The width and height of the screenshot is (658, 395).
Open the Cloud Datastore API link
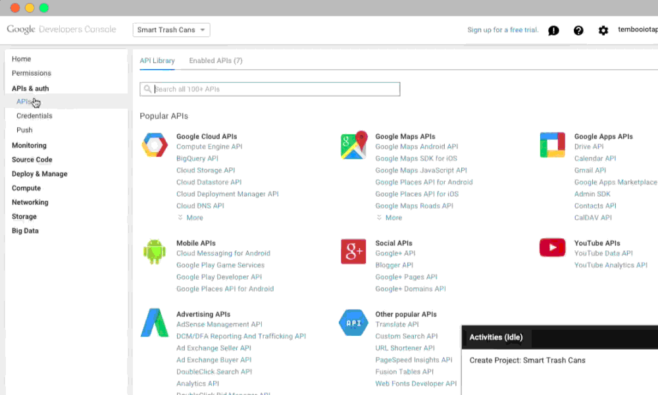point(209,182)
